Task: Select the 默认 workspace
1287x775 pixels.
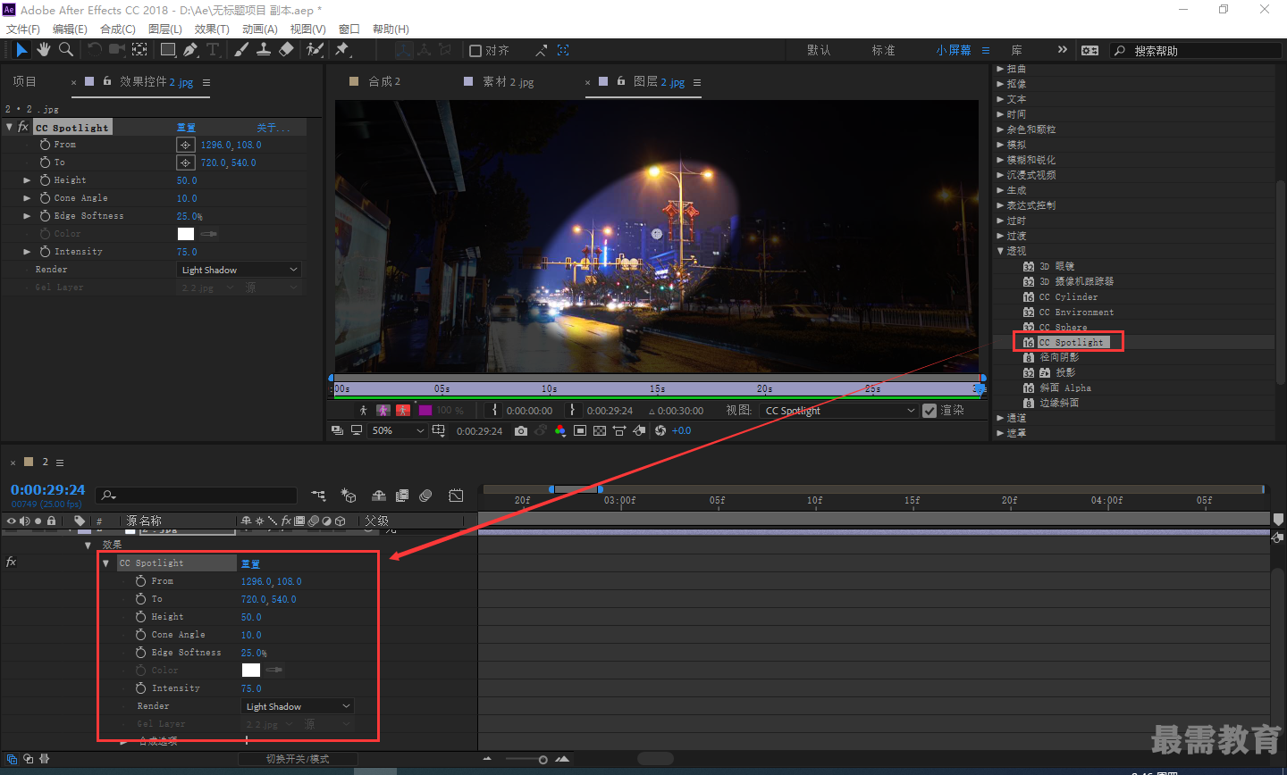Action: (x=819, y=50)
